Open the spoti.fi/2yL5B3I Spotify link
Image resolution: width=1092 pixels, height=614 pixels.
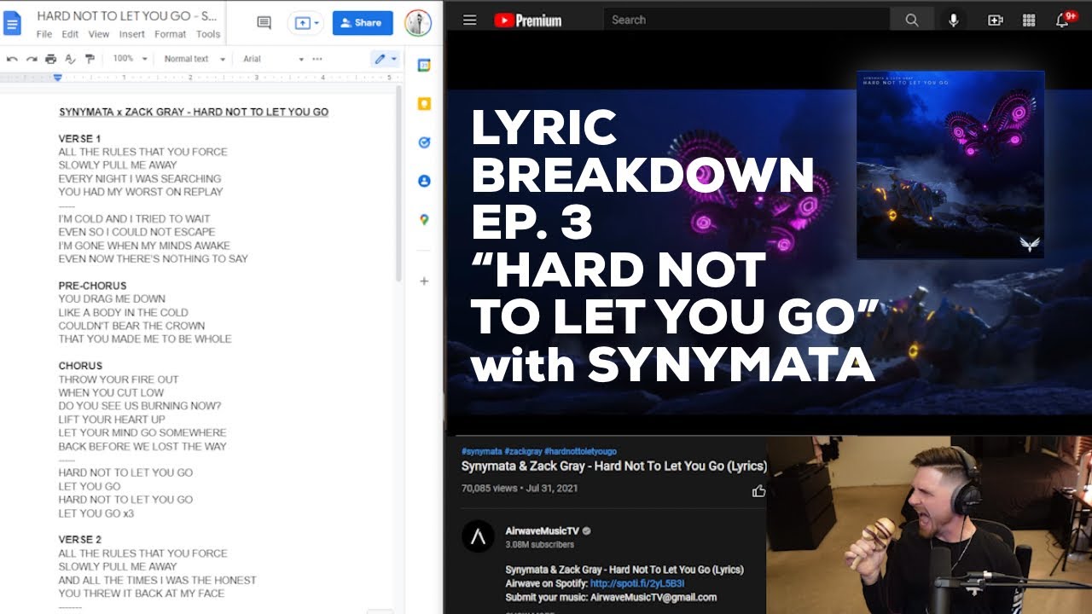[x=636, y=583]
